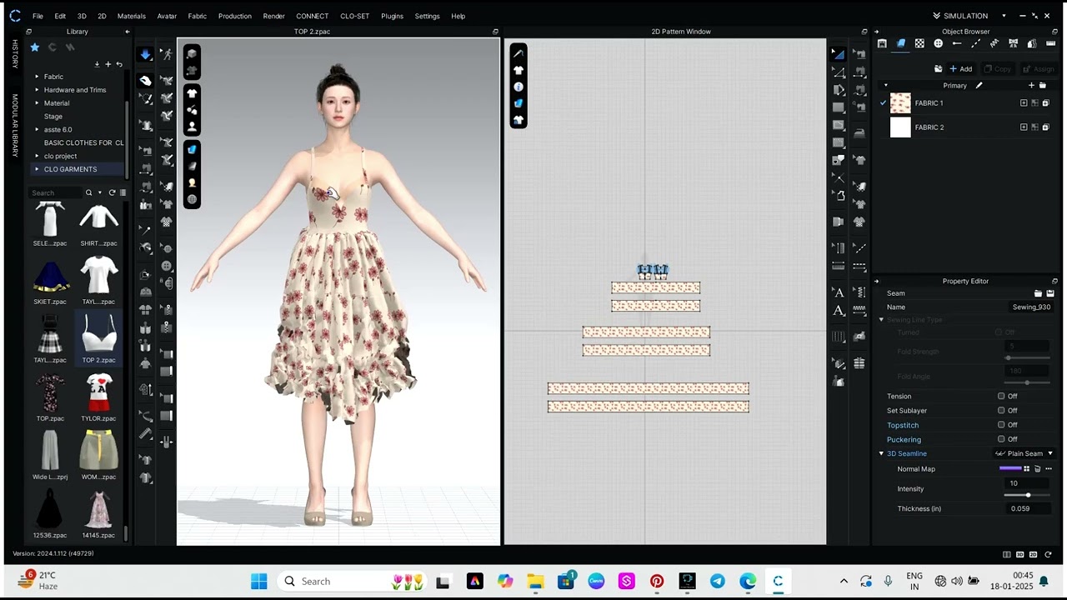This screenshot has width=1067, height=600.
Task: Open the File menu
Action: pyautogui.click(x=38, y=16)
